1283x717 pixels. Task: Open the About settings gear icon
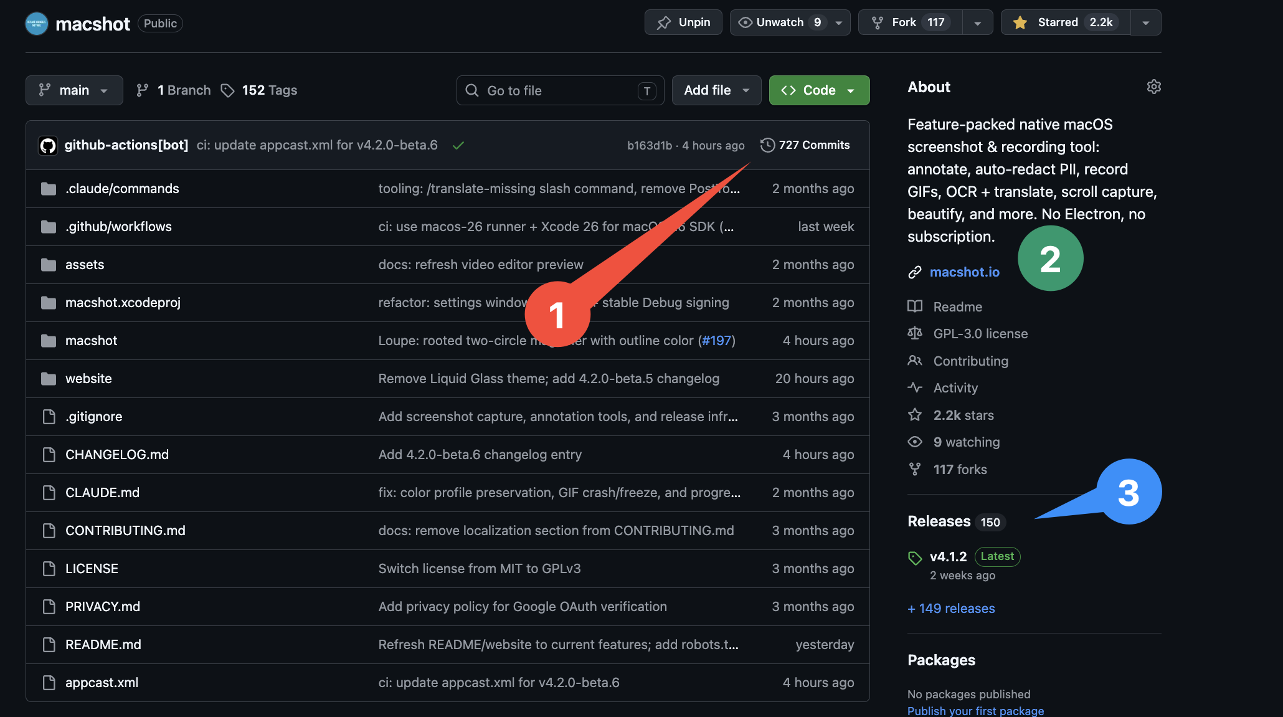[x=1153, y=87]
